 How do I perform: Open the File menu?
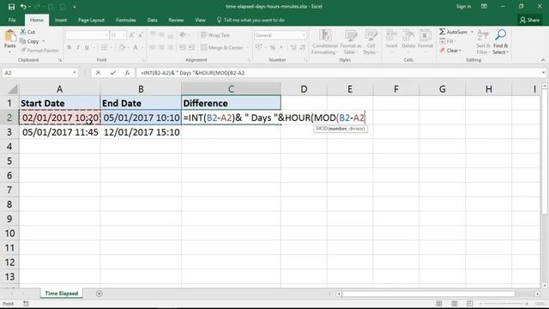click(12, 20)
